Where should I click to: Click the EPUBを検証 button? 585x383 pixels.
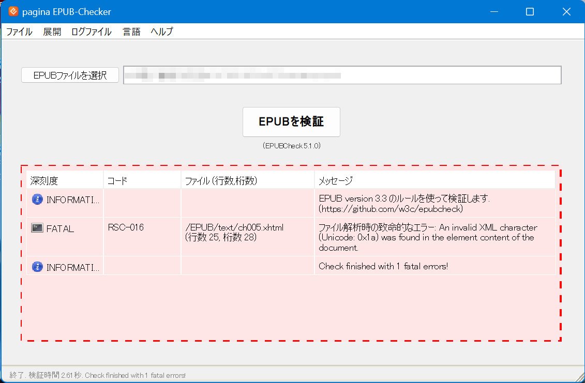291,122
